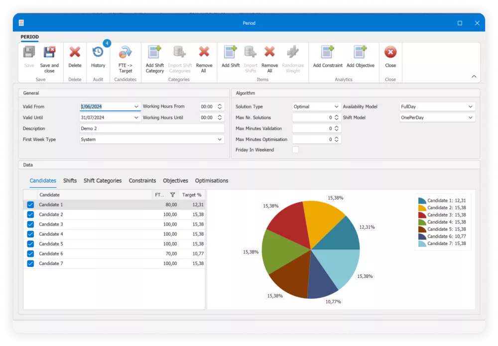Viewport: 498px width, 346px height.
Task: Open the First Week Type dropdown
Action: click(220, 139)
